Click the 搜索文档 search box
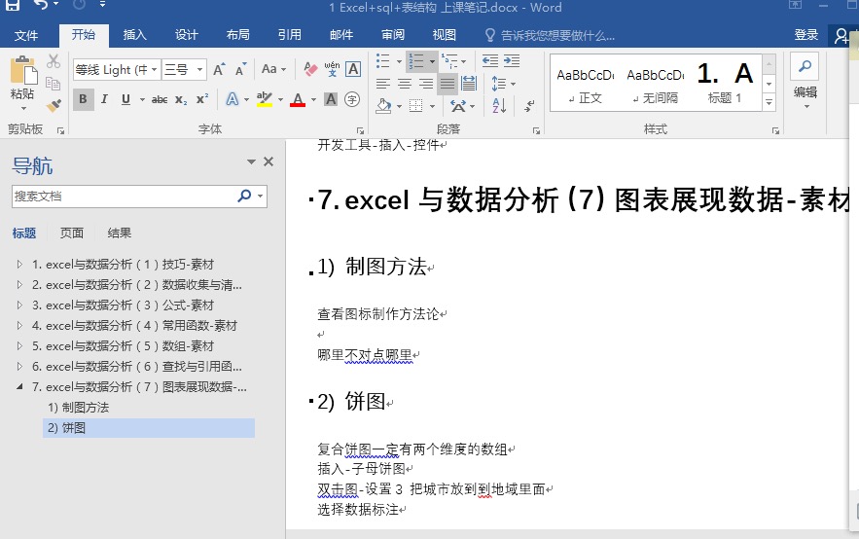The image size is (859, 539). point(124,196)
